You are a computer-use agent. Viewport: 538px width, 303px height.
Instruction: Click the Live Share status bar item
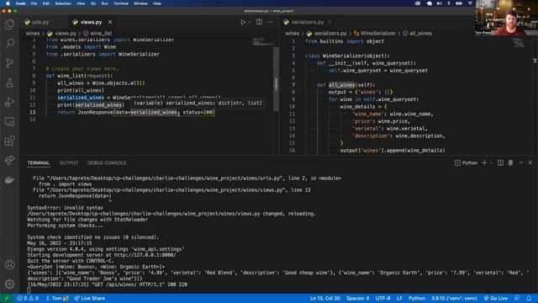pyautogui.click(x=90, y=298)
